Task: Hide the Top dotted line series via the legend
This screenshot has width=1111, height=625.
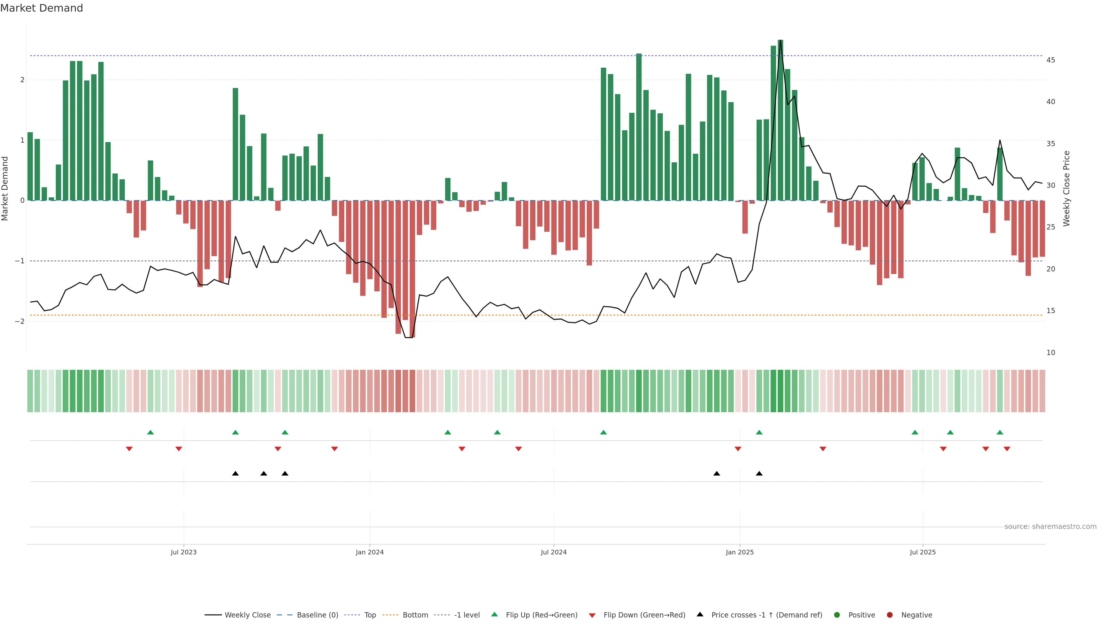Action: pos(370,615)
